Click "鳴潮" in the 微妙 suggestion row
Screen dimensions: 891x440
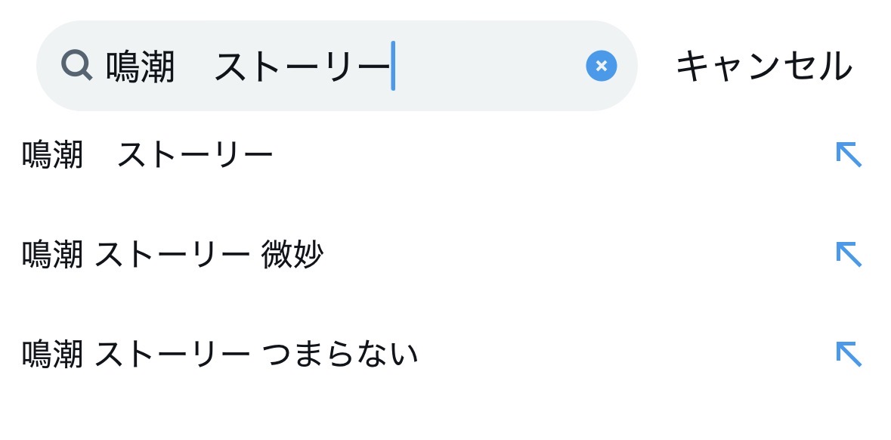click(52, 256)
